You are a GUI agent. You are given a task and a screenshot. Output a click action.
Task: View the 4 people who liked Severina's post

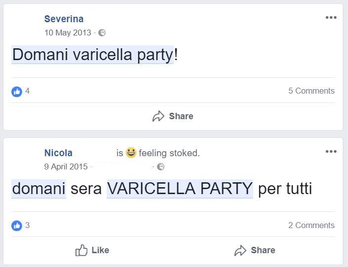28,91
